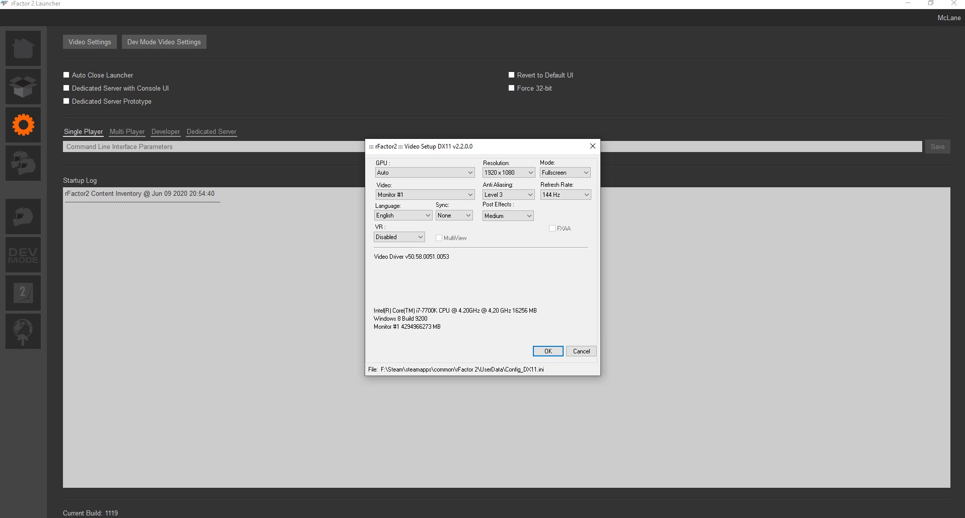The width and height of the screenshot is (965, 518).
Task: Cancel the Video Setup dialog
Action: click(581, 351)
